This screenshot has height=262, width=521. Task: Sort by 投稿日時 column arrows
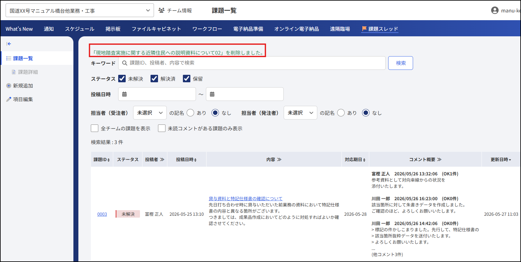click(195, 160)
